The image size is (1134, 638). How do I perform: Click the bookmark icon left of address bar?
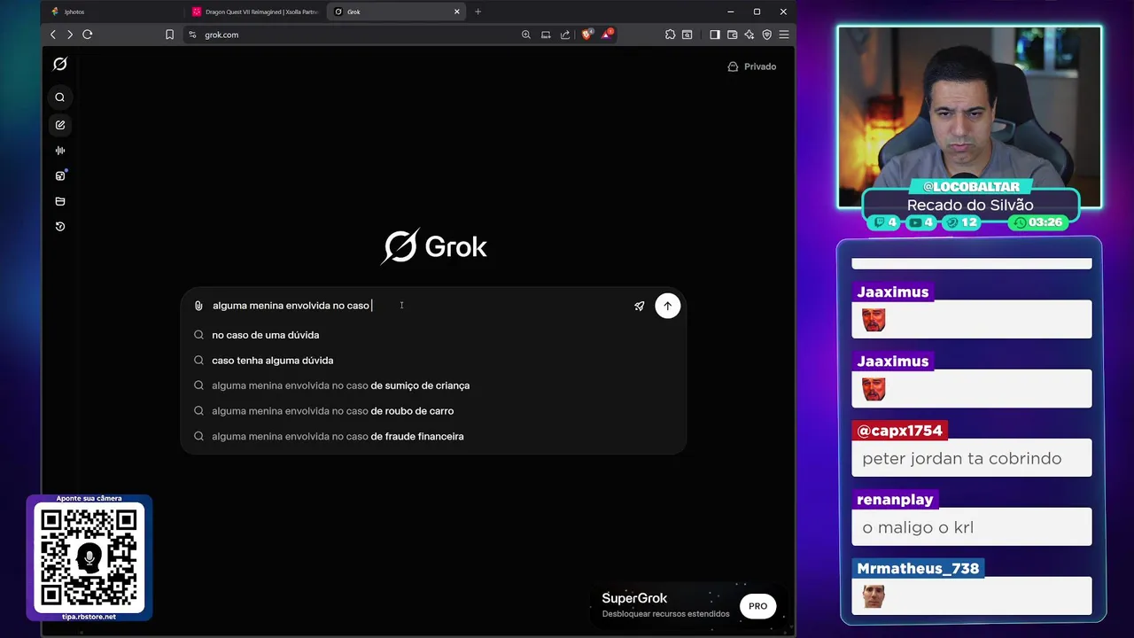click(169, 35)
